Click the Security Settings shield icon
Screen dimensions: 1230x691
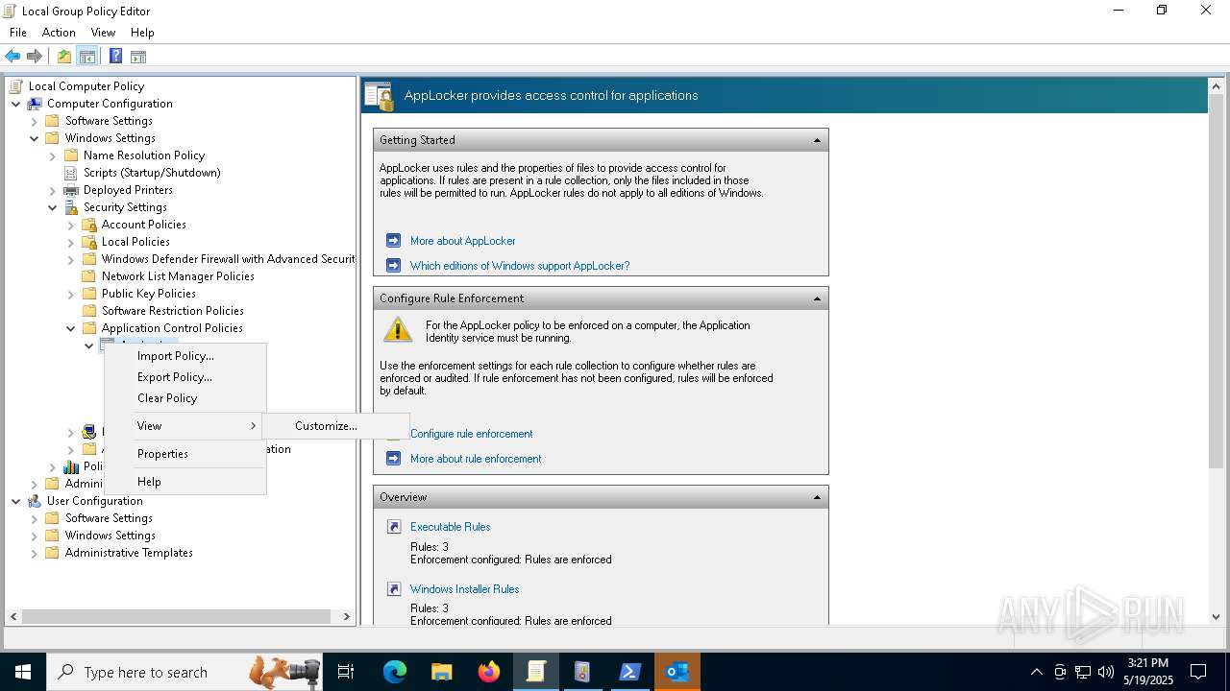(x=71, y=207)
